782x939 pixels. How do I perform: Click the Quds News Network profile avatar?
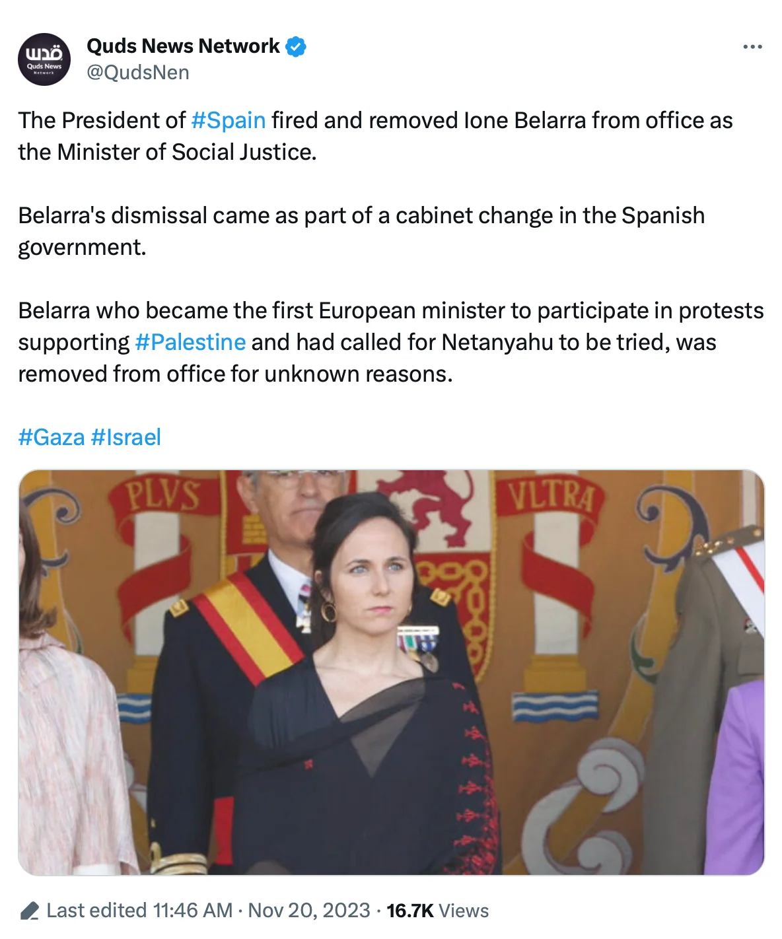coord(44,59)
